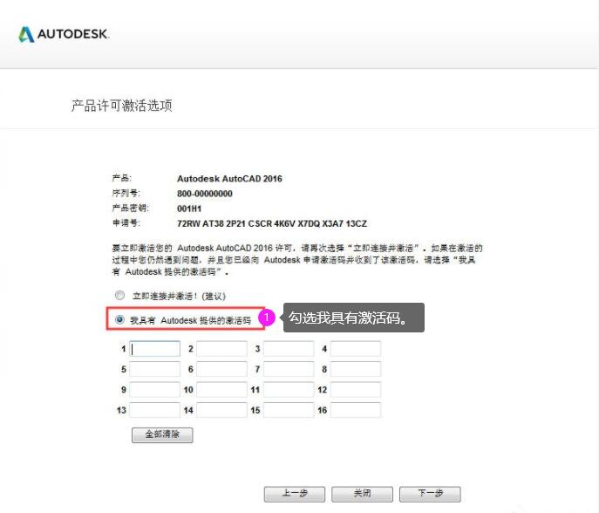Click the 产品许可激活选项 heading
The height and width of the screenshot is (513, 599).
[122, 106]
